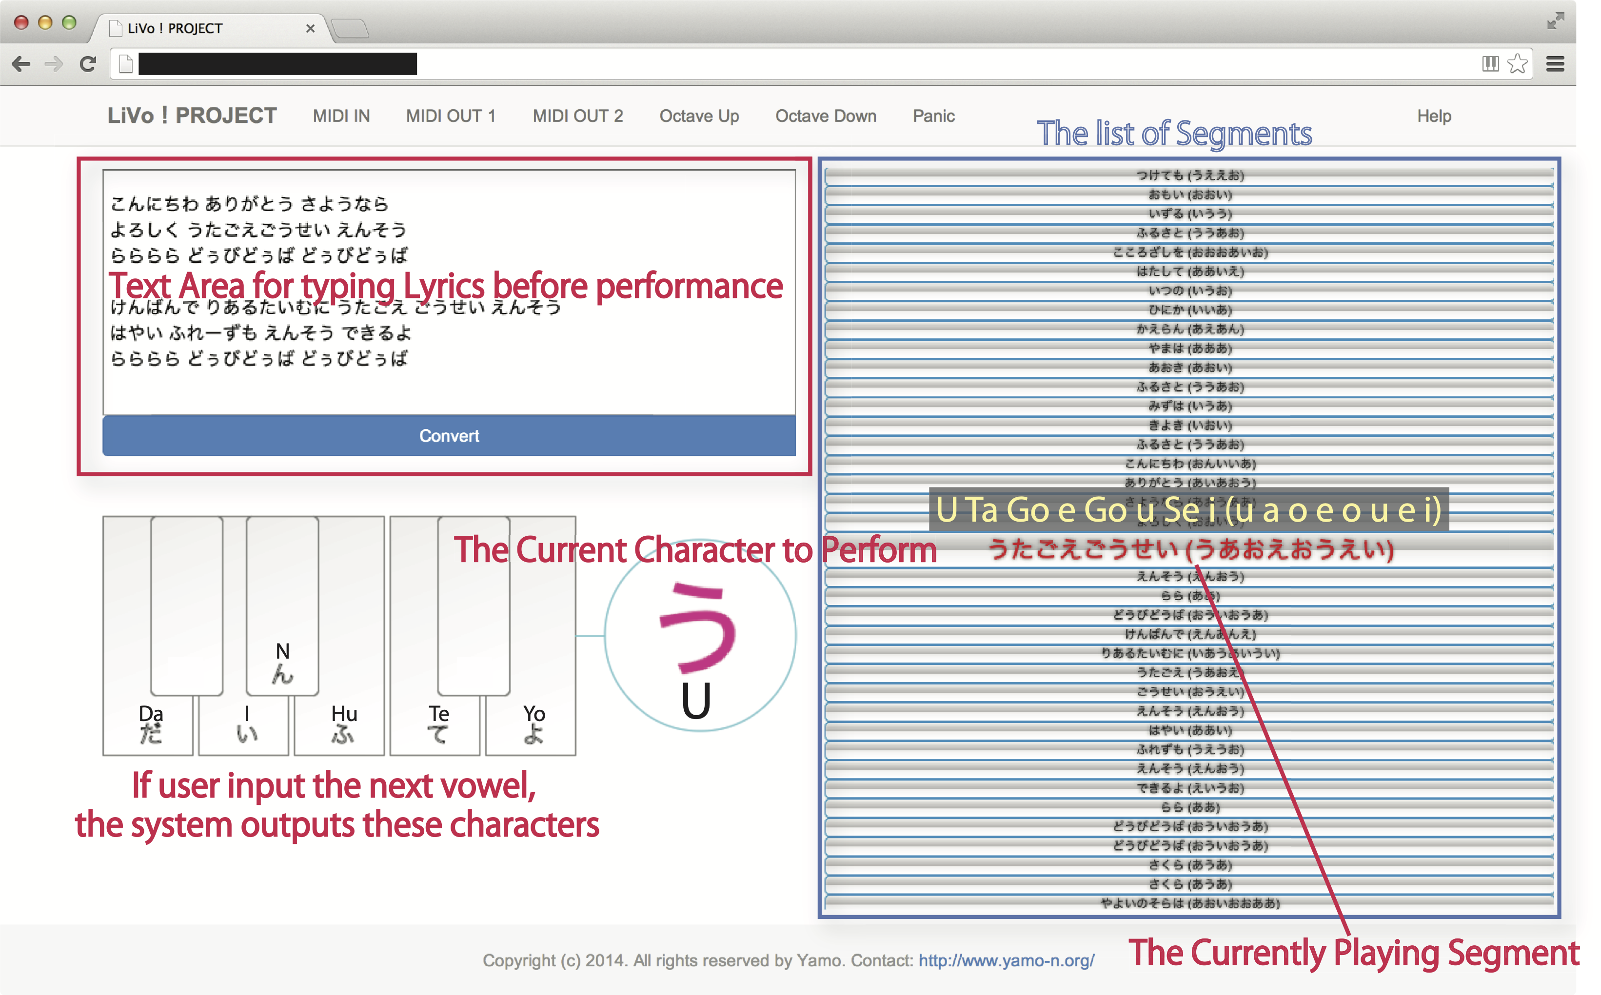This screenshot has width=1601, height=995.
Task: Focus the lyrics text area
Action: point(449,292)
